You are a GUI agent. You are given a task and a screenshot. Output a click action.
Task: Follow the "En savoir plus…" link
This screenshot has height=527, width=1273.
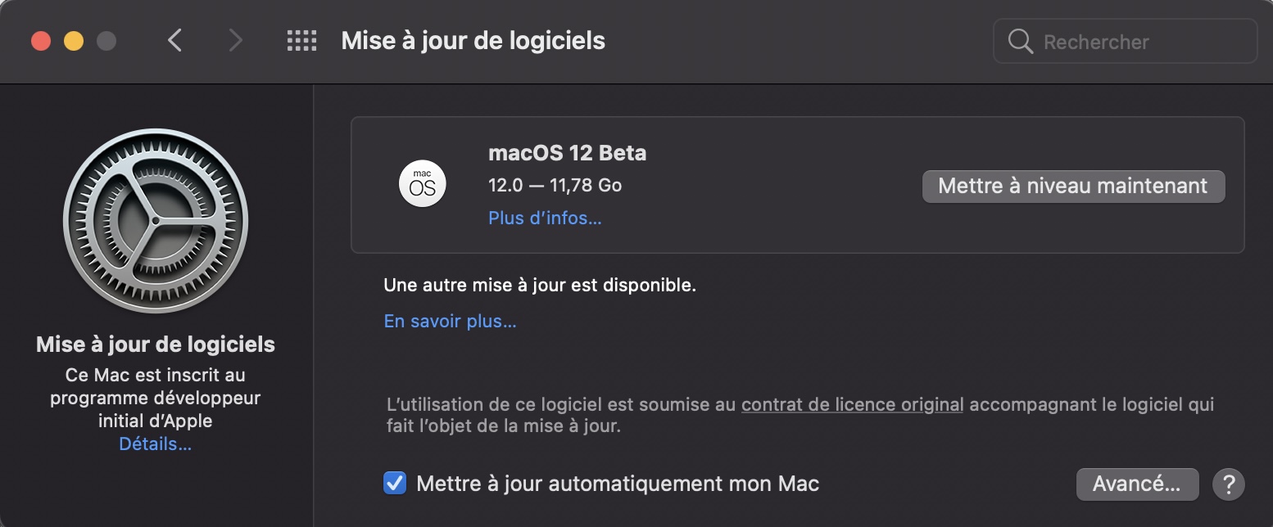[450, 322]
